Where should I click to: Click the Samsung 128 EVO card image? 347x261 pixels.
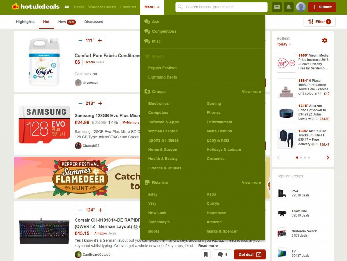pyautogui.click(x=44, y=125)
